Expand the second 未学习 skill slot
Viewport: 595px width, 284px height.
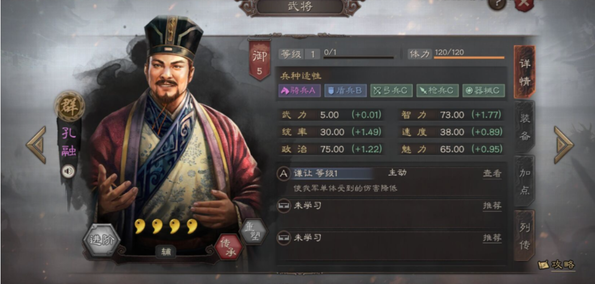click(390, 239)
